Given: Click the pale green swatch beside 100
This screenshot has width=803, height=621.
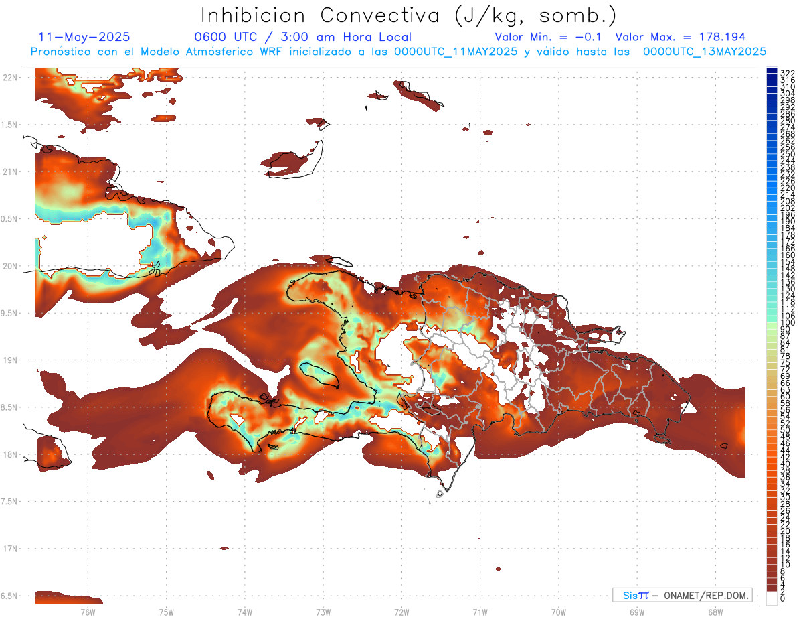Looking at the screenshot, I should [x=772, y=324].
